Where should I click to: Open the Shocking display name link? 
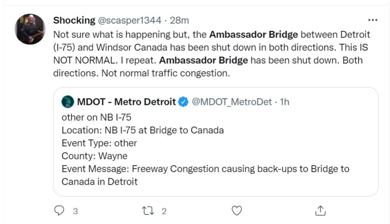click(x=74, y=20)
